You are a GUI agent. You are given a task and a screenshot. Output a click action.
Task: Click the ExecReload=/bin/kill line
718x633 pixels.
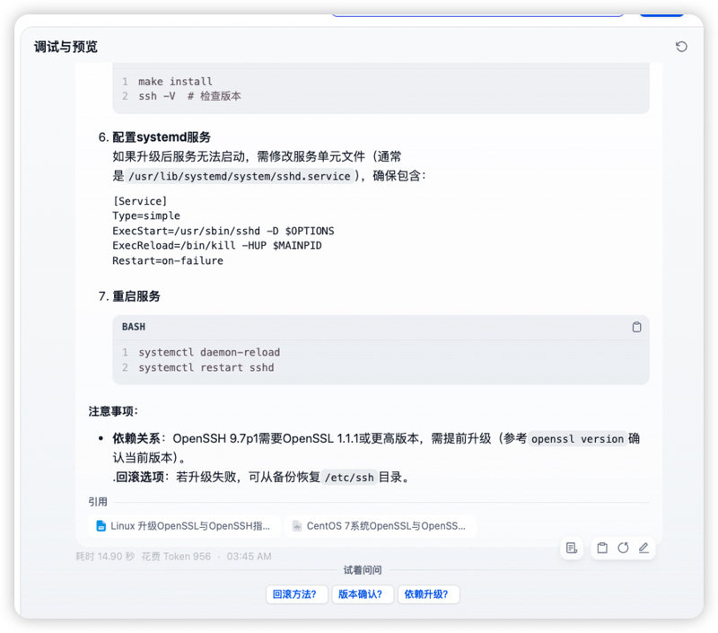point(217,245)
